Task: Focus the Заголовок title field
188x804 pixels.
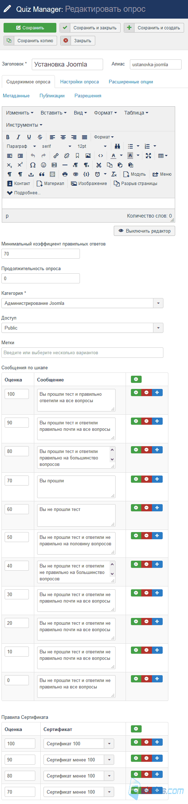Action: tap(67, 64)
